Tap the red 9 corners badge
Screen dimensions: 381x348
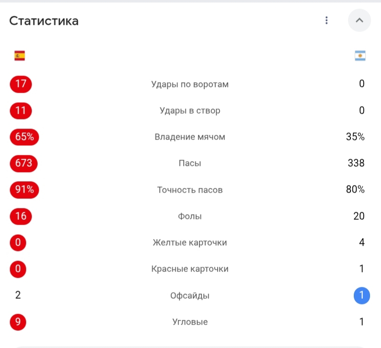pyautogui.click(x=18, y=322)
